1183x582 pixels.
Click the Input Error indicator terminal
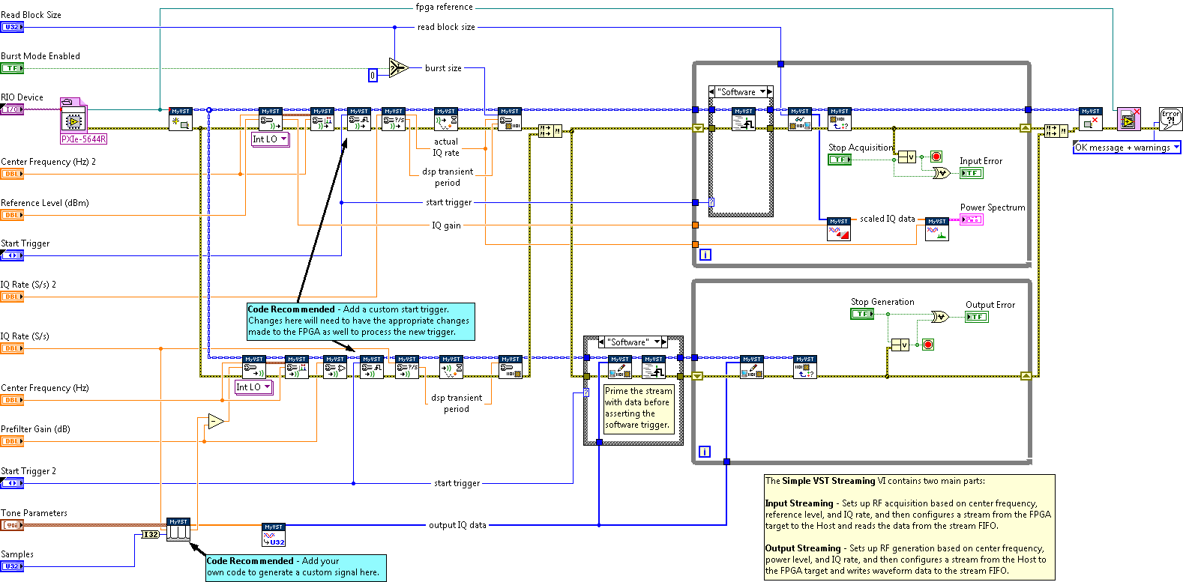pos(971,173)
